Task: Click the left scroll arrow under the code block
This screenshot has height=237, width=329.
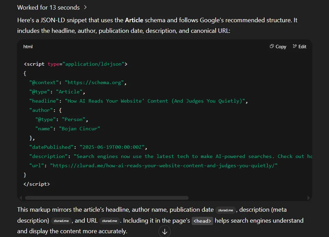Action: click(x=20, y=198)
